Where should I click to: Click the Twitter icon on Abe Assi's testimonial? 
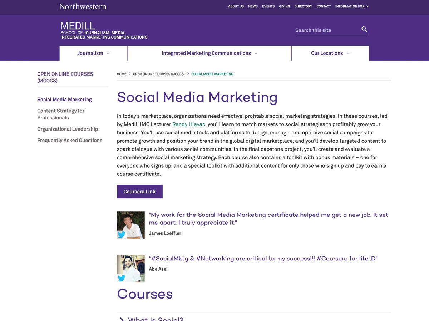coord(122,278)
